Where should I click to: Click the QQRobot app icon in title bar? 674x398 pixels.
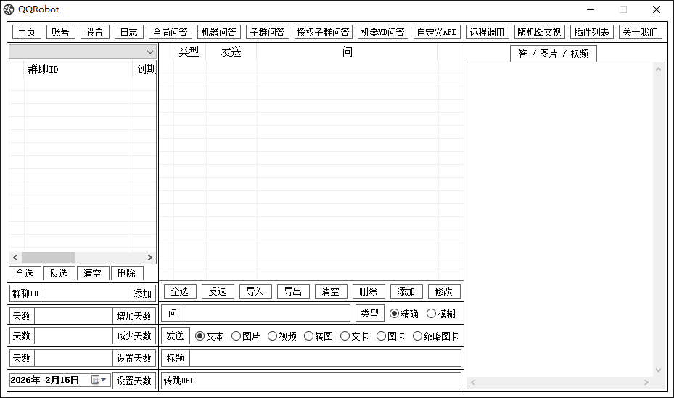pyautogui.click(x=9, y=9)
